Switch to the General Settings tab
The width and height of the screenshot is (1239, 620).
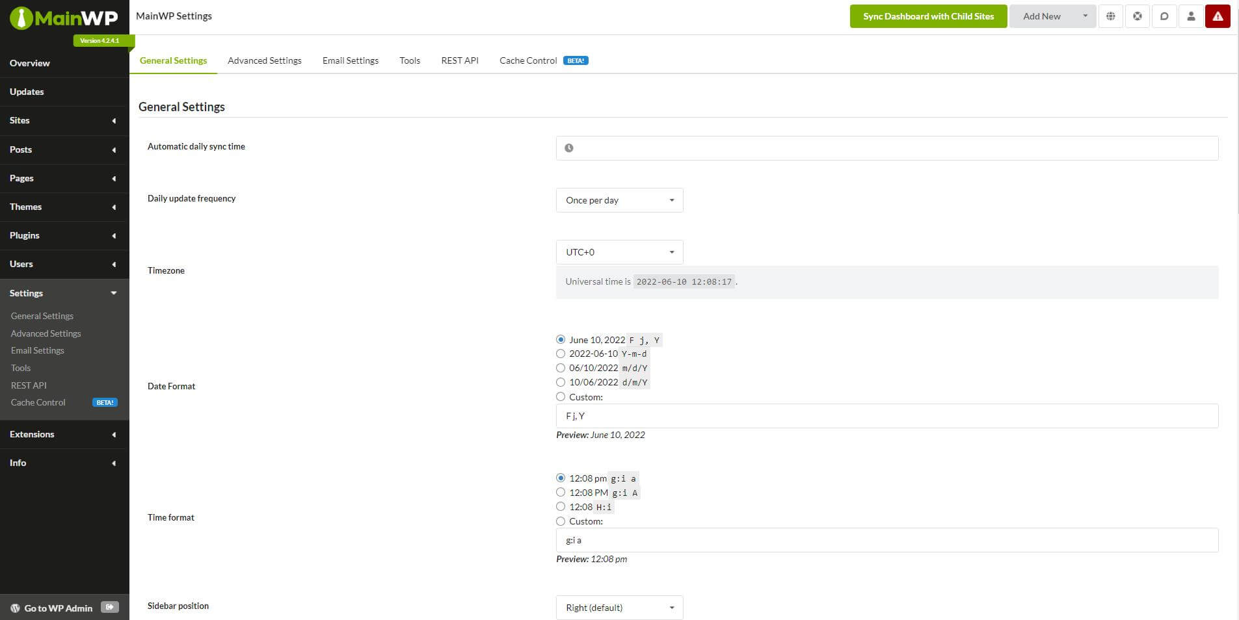(x=174, y=60)
